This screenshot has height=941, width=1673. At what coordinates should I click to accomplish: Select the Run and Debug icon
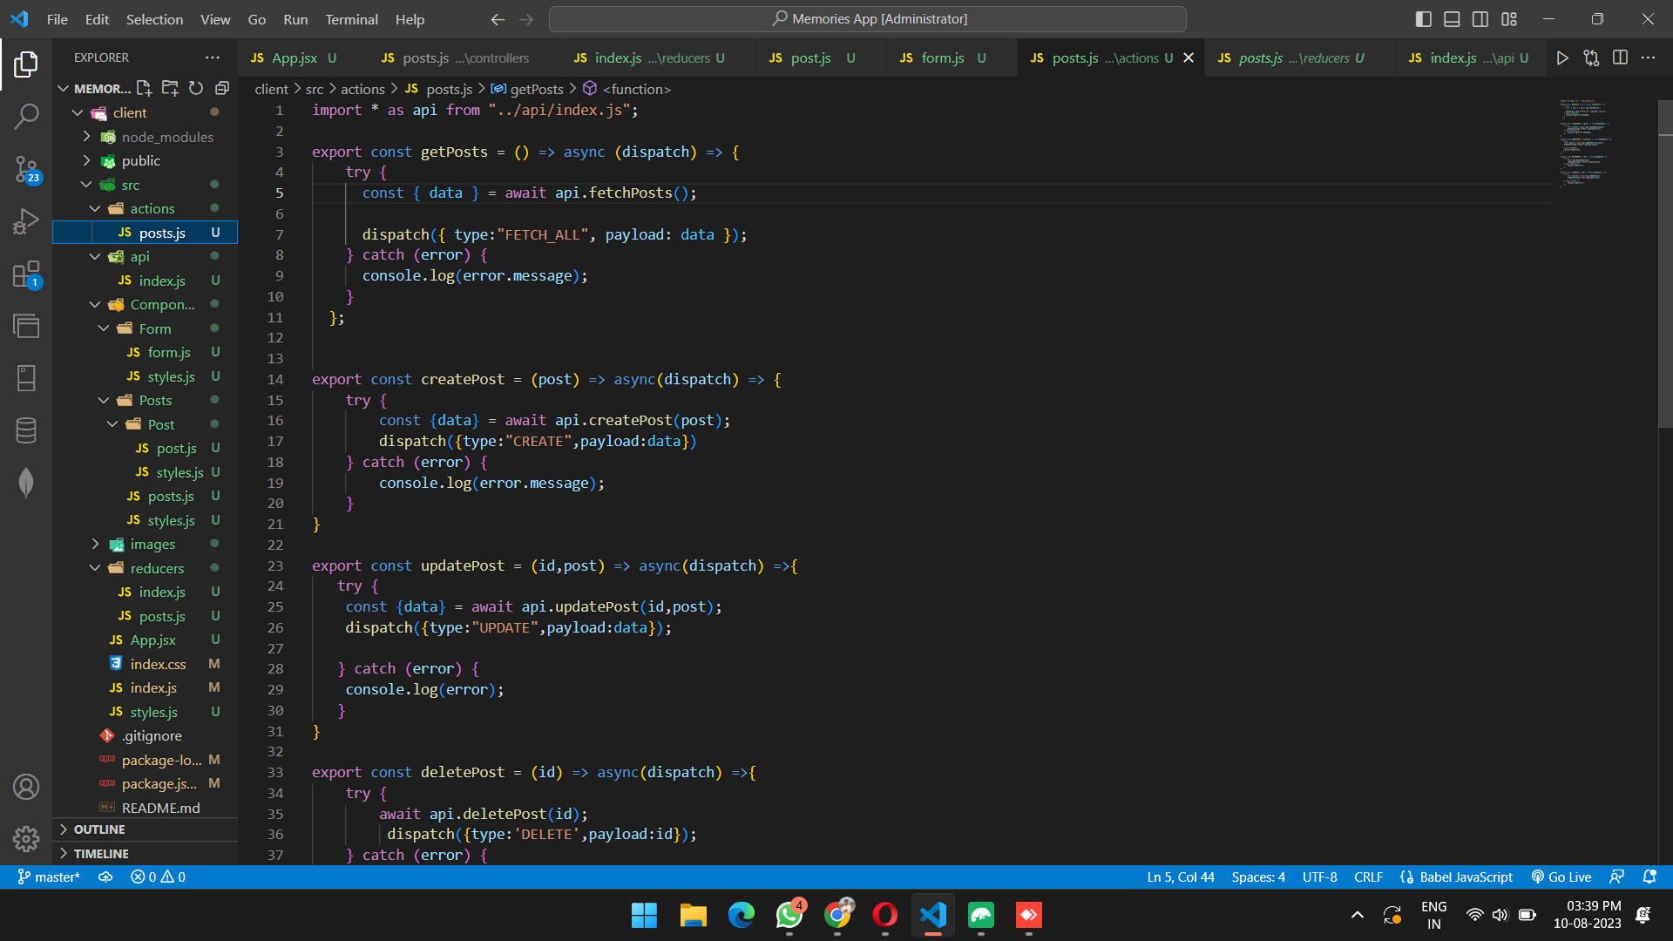pyautogui.click(x=27, y=221)
